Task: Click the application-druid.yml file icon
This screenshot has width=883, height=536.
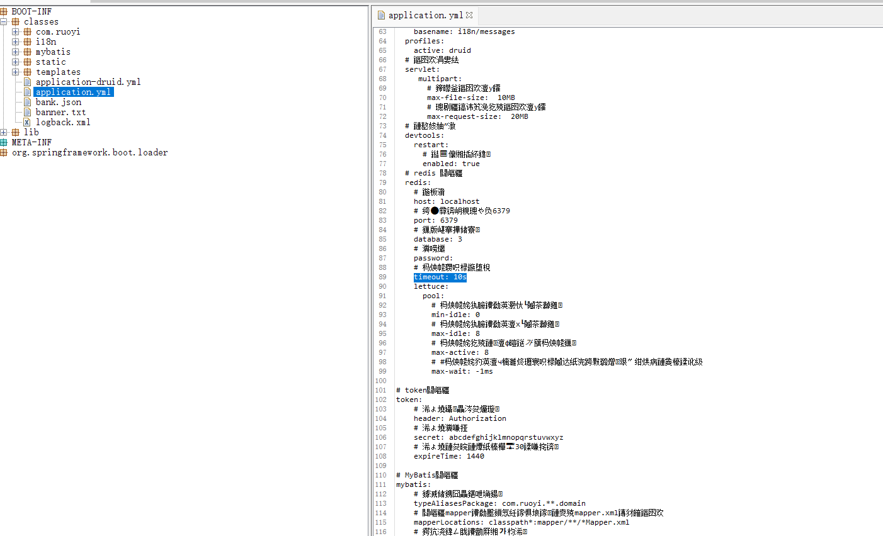Action: (x=28, y=82)
